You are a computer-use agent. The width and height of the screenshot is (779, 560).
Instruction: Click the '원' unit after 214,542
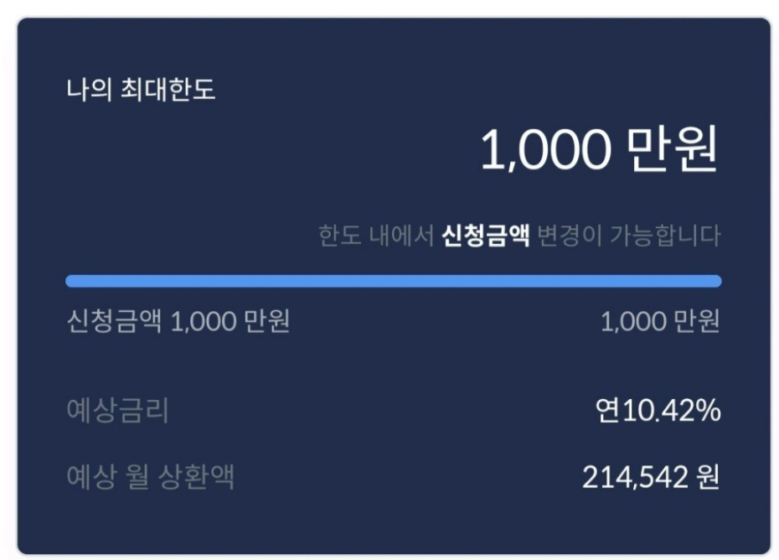click(708, 478)
